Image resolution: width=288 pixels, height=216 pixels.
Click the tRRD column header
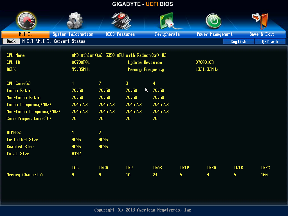(211, 168)
